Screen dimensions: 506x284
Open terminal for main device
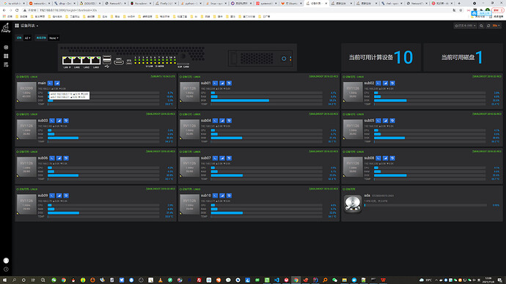50,83
